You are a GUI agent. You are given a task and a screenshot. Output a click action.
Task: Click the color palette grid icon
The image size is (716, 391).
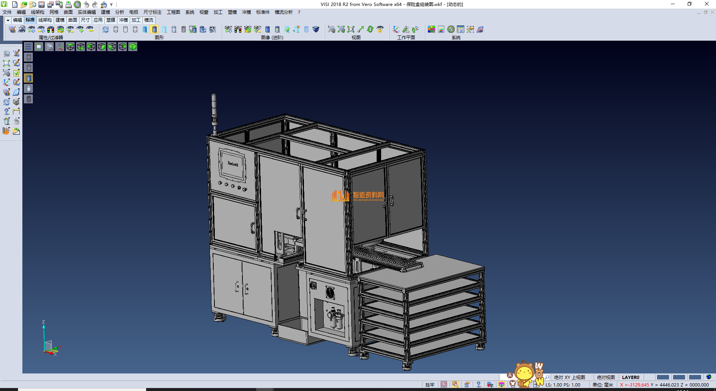431,29
